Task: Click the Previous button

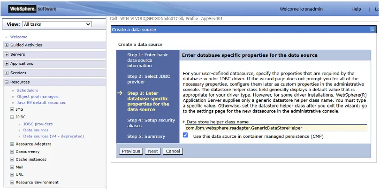Action: tap(131, 151)
